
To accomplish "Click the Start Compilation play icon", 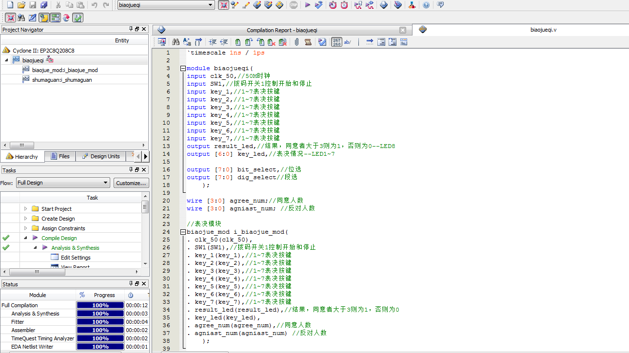I will 307,5.
